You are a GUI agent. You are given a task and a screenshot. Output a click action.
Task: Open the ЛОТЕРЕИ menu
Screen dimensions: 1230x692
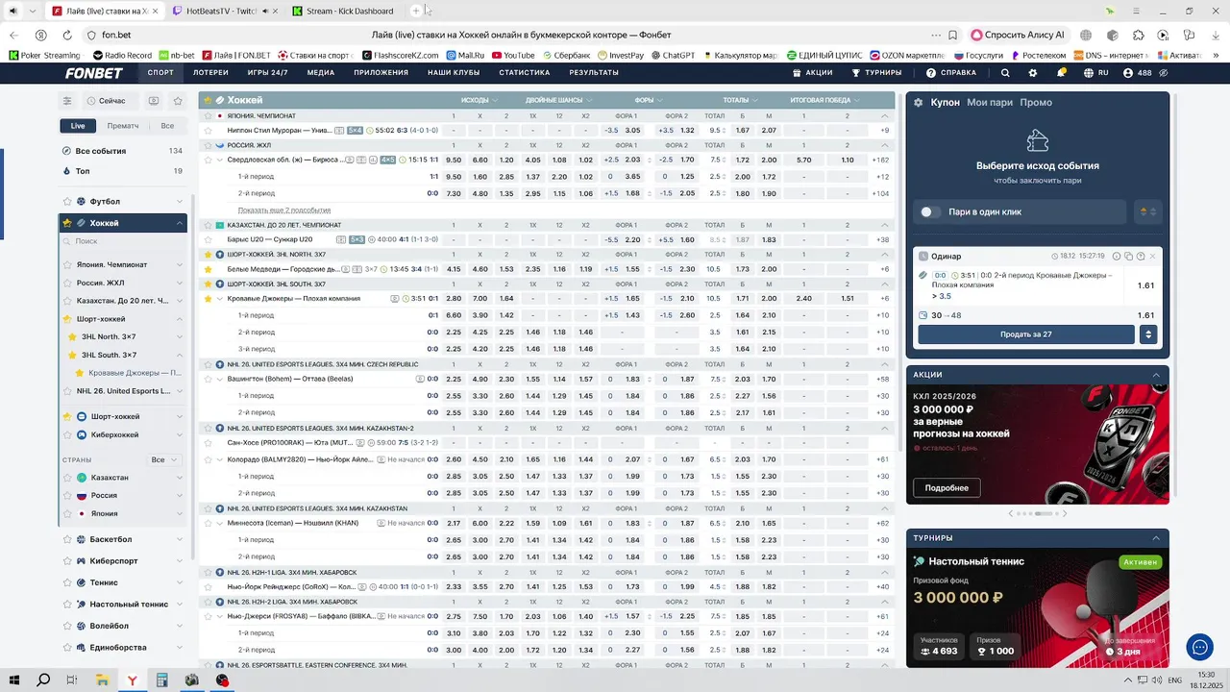point(210,73)
